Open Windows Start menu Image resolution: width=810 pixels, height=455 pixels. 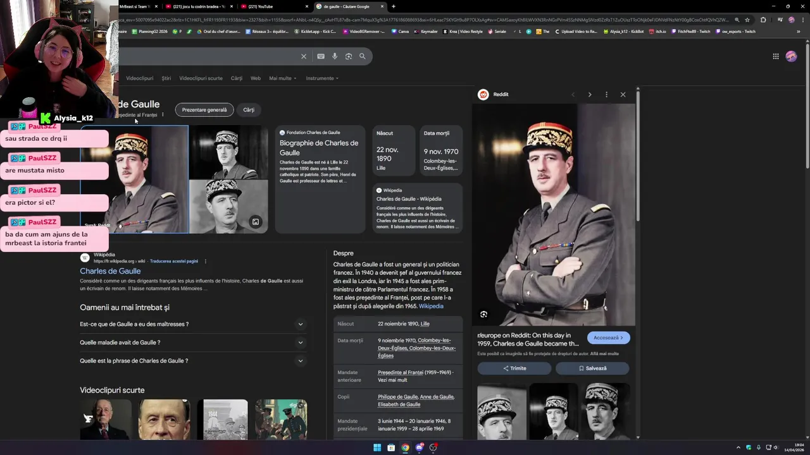[x=377, y=447]
